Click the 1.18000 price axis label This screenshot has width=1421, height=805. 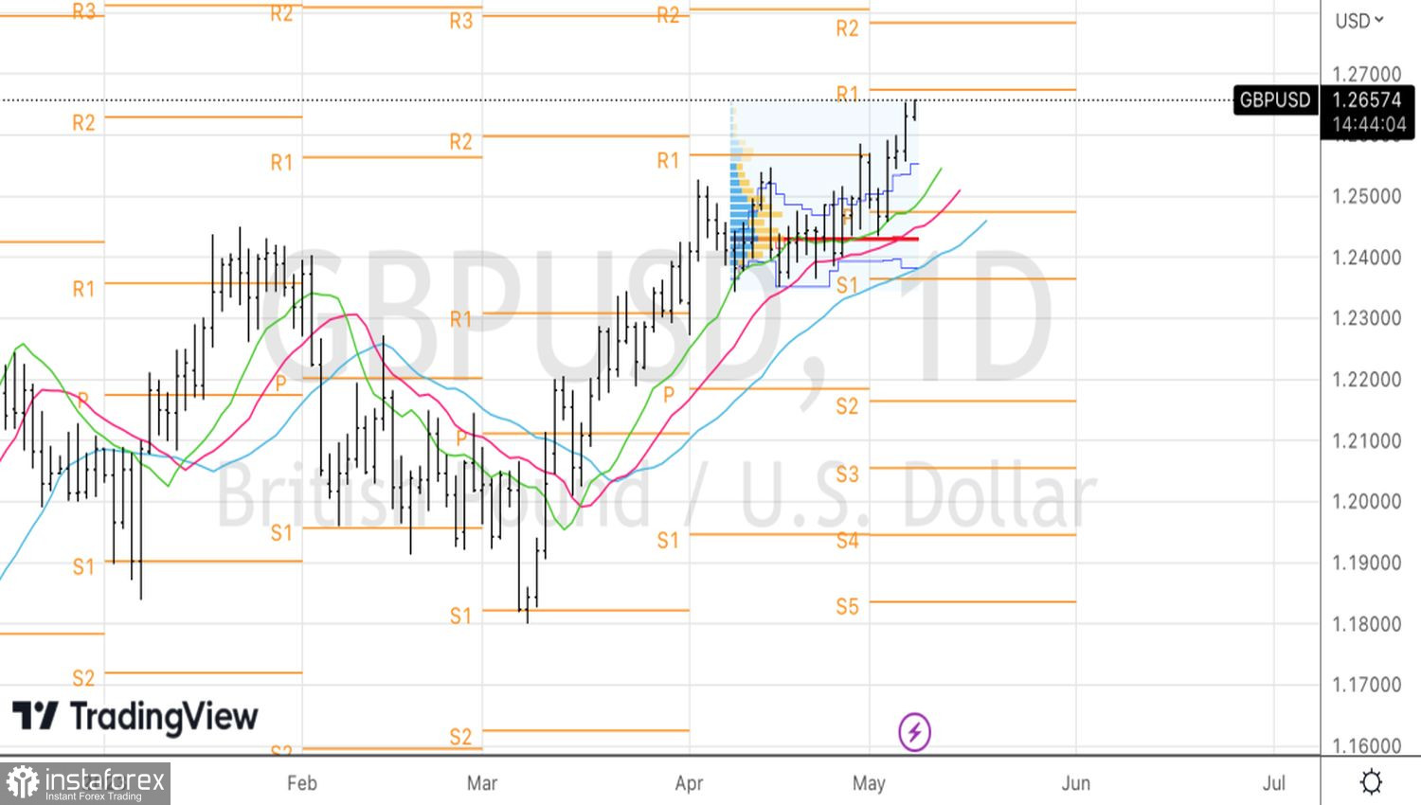point(1366,623)
